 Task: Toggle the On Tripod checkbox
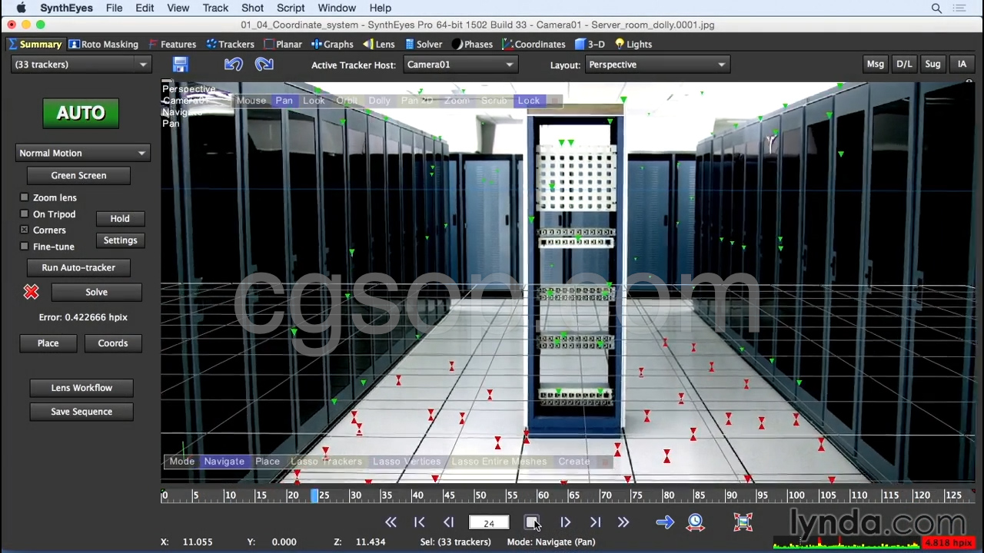click(x=25, y=214)
